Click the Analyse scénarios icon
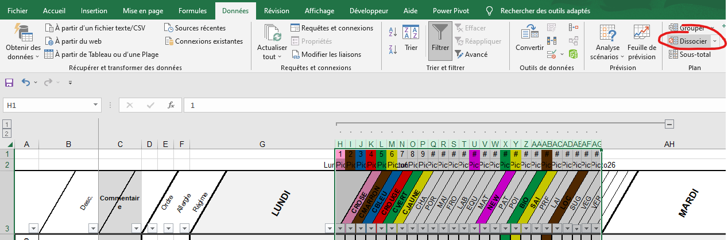 [x=607, y=33]
